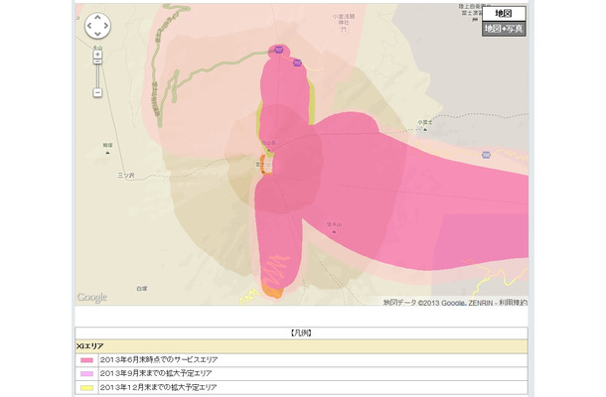Pan the map left with the arrow
Image resolution: width=606 pixels, height=397 pixels.
pos(89,26)
